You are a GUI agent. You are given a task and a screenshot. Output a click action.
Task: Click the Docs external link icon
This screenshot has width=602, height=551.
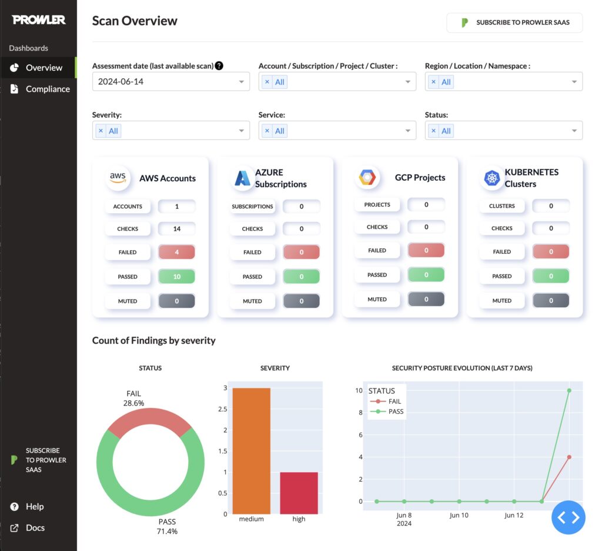coord(14,528)
